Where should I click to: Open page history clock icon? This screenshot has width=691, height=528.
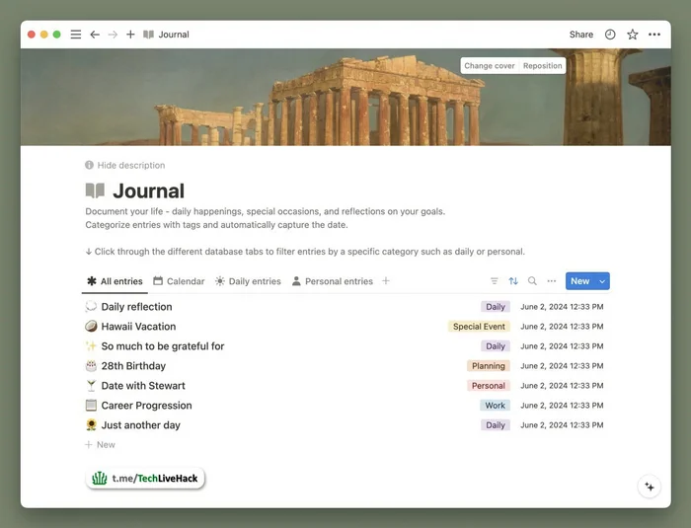tap(610, 35)
